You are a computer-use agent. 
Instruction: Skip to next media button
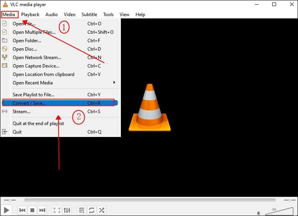42,210
